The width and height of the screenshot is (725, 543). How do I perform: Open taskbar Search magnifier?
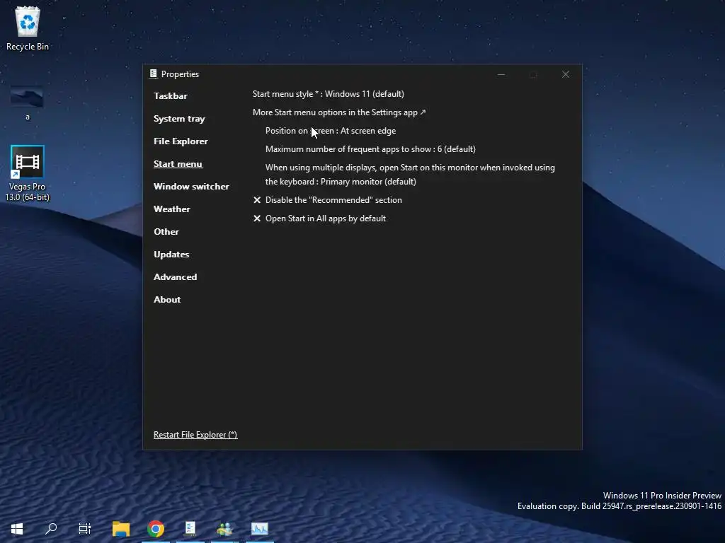tap(51, 529)
